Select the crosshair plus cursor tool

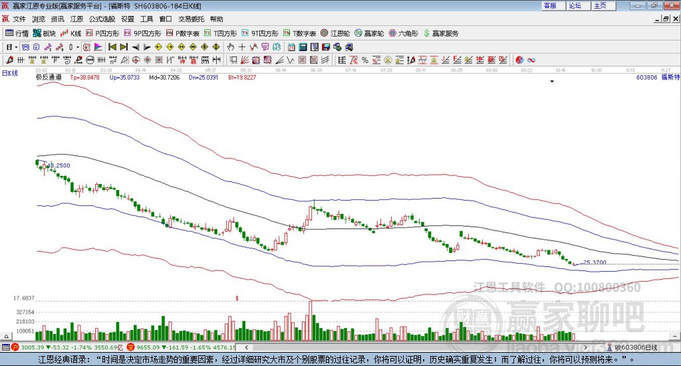242,47
